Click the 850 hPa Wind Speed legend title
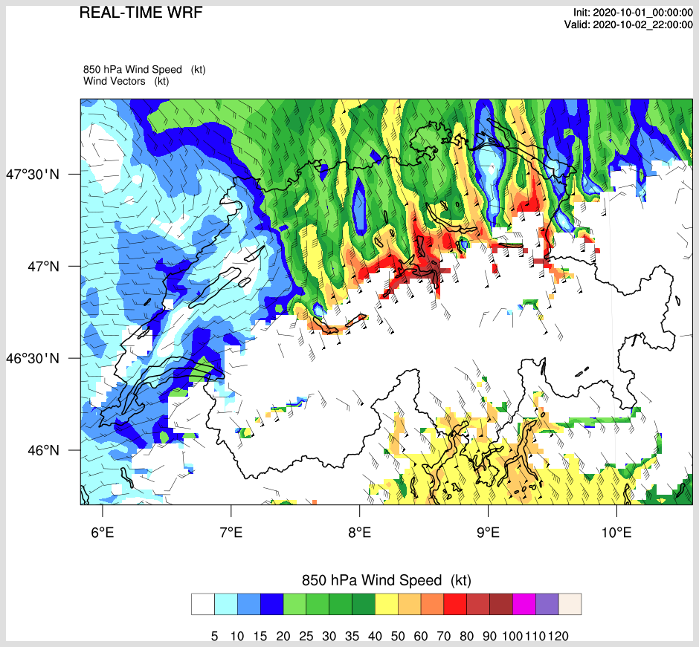This screenshot has width=699, height=647. pos(387,580)
